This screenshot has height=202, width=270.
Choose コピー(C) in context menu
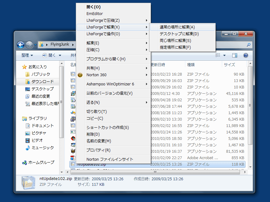(x=114, y=118)
